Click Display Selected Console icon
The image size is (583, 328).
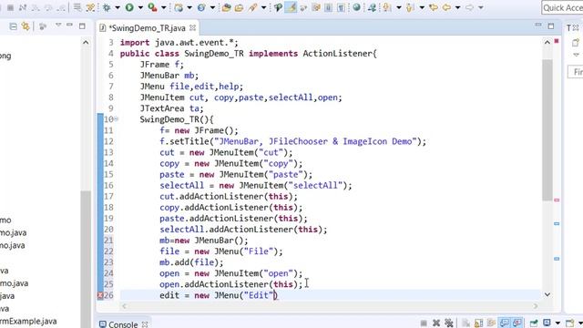(547, 323)
